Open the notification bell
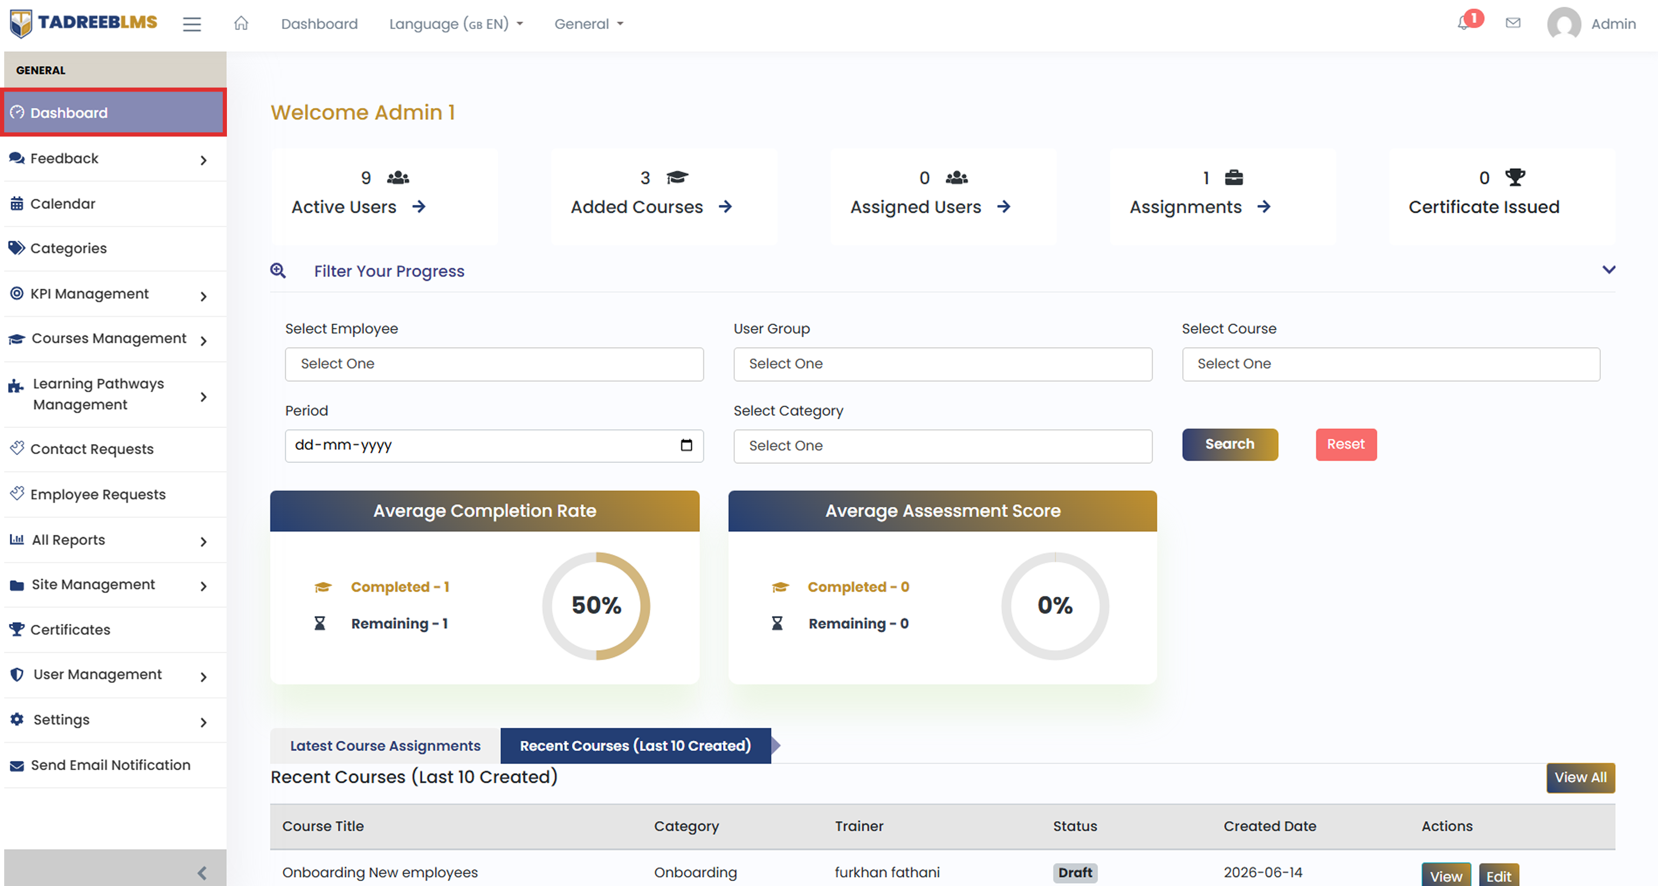1658x886 pixels. tap(1463, 23)
